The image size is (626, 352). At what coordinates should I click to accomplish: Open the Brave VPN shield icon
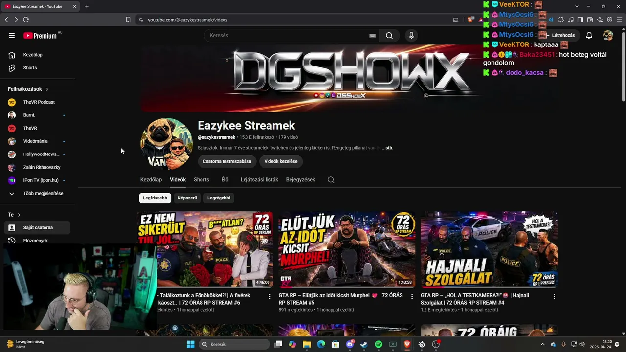tap(609, 20)
